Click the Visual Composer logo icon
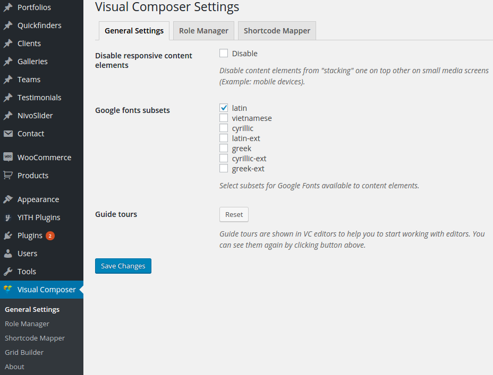This screenshot has width=493, height=375. [8, 290]
